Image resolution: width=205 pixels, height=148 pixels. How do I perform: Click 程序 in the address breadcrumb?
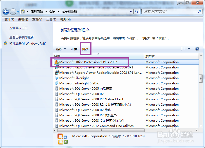(52, 11)
